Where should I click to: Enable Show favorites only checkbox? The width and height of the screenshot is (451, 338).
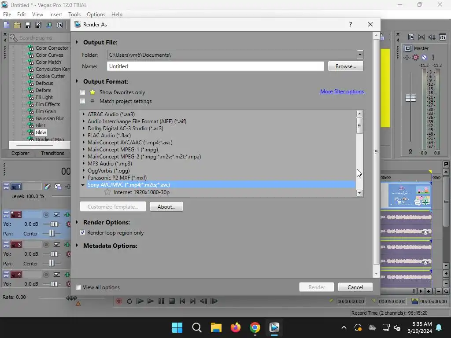tap(83, 92)
